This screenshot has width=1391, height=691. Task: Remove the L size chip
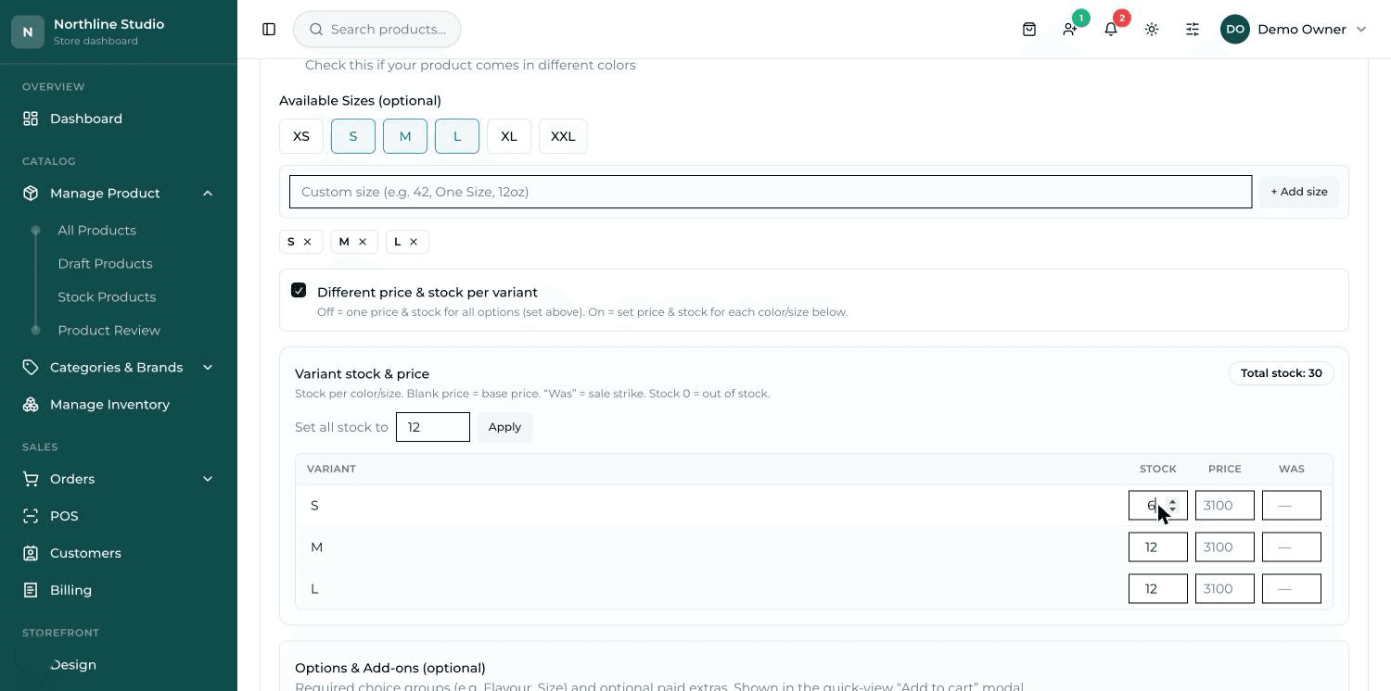click(414, 242)
